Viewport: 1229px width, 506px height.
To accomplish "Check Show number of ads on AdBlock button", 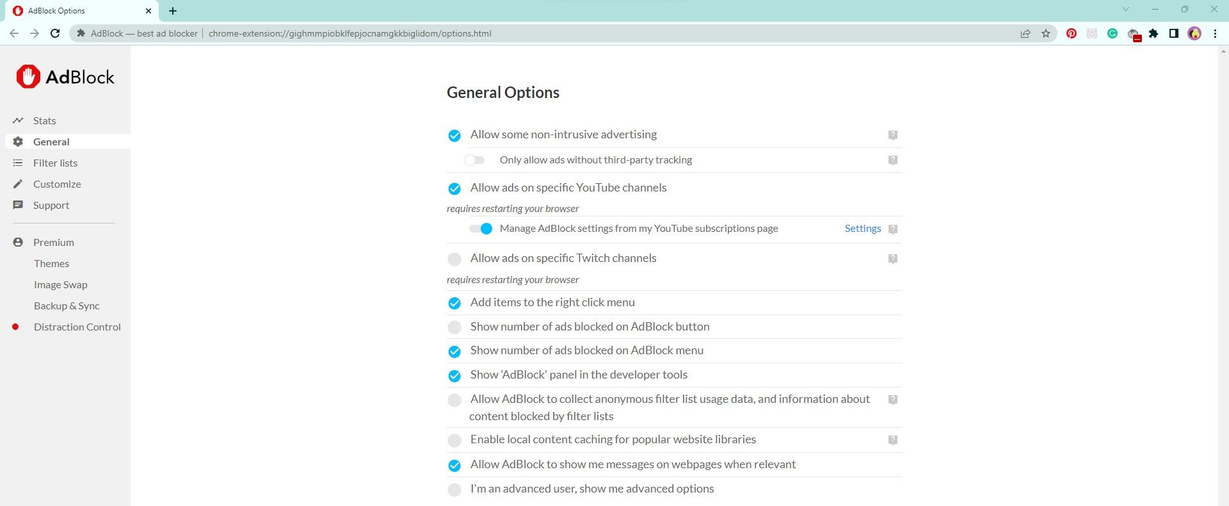I will pyautogui.click(x=454, y=327).
